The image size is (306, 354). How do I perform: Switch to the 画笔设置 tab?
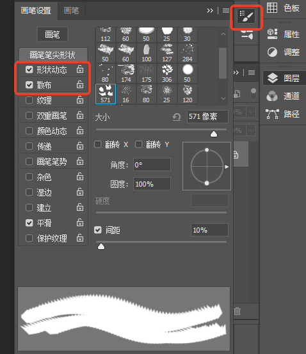(36, 11)
